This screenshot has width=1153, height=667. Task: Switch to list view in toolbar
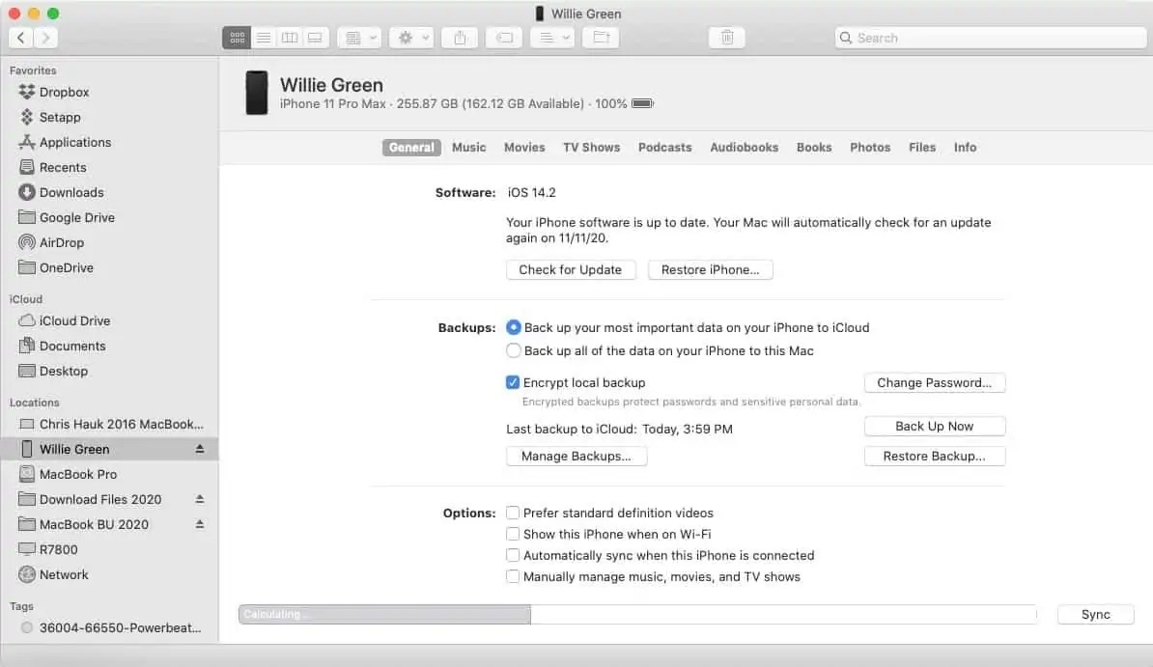tap(264, 38)
